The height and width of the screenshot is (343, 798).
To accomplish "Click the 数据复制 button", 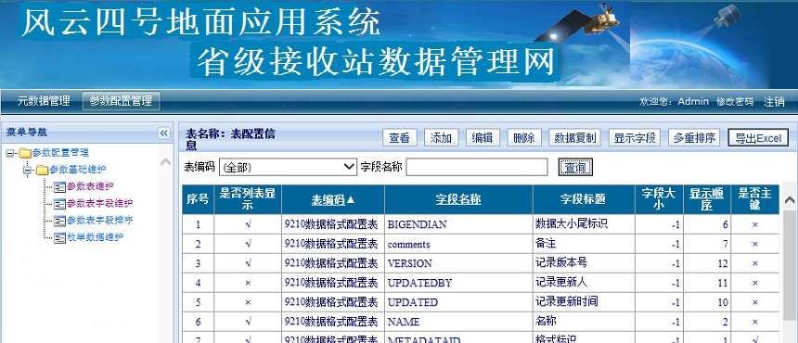I will coord(574,138).
